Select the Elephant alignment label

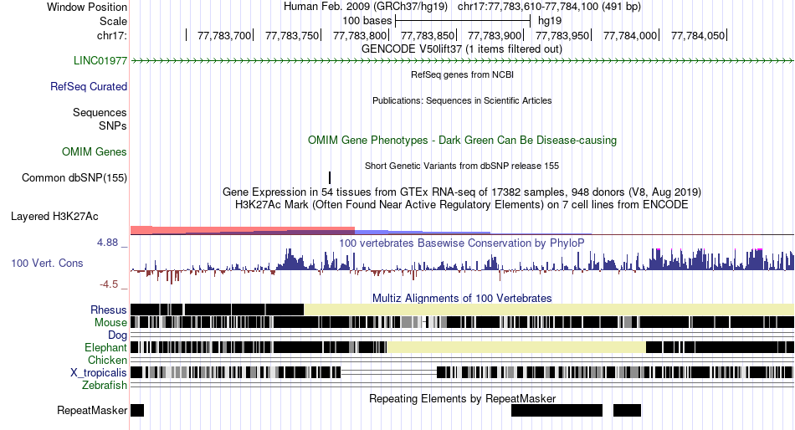coord(106,348)
